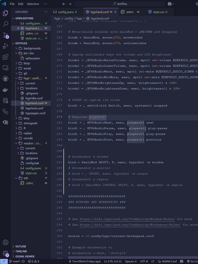The height and width of the screenshot is (264, 198).
Task: Open the Search view in activity bar
Action: pyautogui.click(x=5, y=24)
